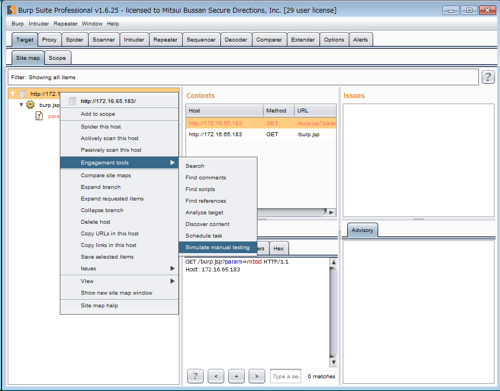Click the Contents table right scroll arrow

[x=331, y=213]
